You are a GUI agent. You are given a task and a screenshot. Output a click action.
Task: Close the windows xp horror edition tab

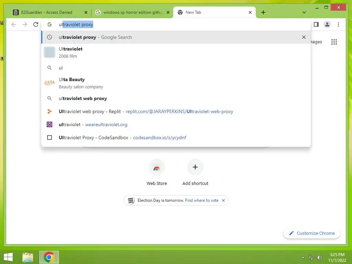point(168,13)
